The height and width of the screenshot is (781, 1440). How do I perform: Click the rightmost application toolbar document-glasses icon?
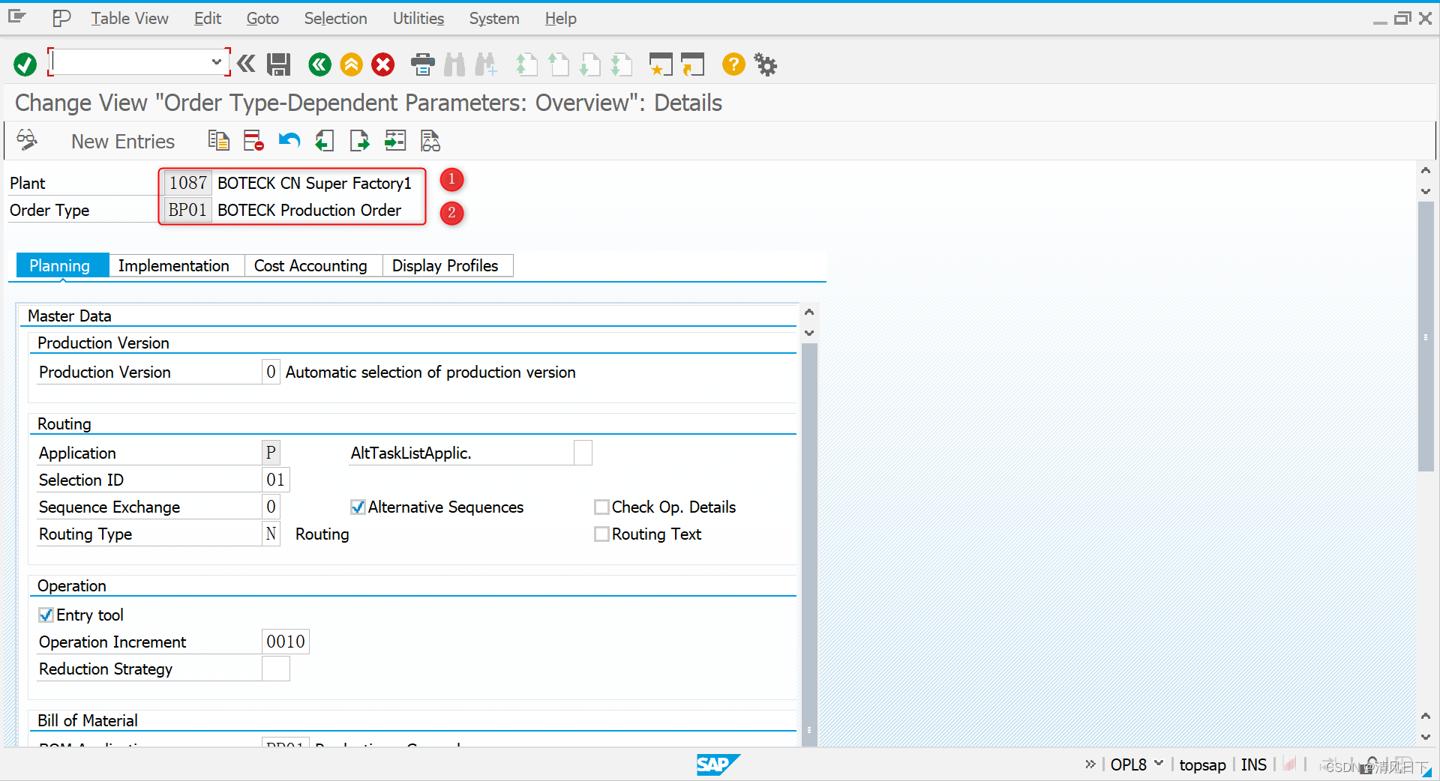[430, 140]
